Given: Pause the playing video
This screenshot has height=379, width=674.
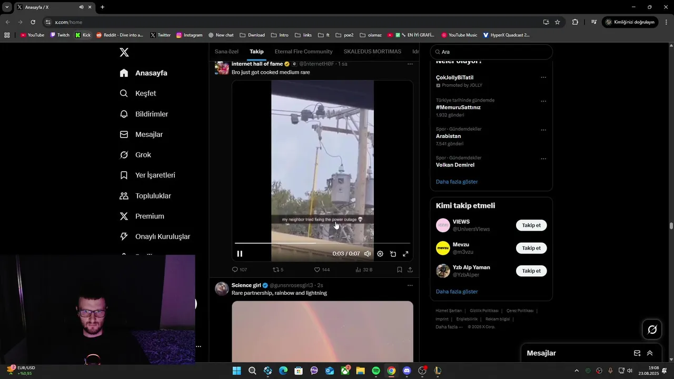Looking at the screenshot, I should [x=240, y=254].
